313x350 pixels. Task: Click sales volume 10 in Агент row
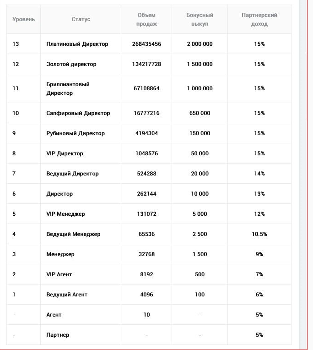146,315
